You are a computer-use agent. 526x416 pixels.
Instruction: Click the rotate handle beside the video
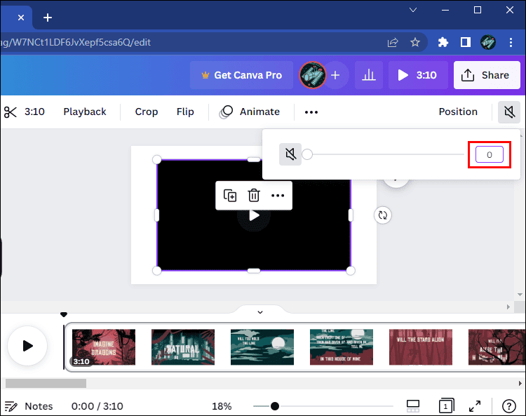tap(382, 215)
